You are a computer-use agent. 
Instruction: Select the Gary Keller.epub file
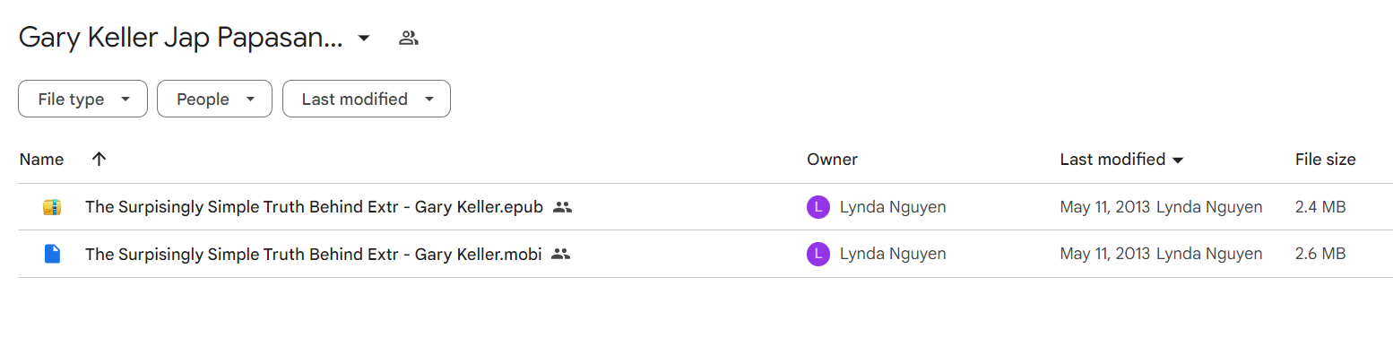tap(314, 207)
